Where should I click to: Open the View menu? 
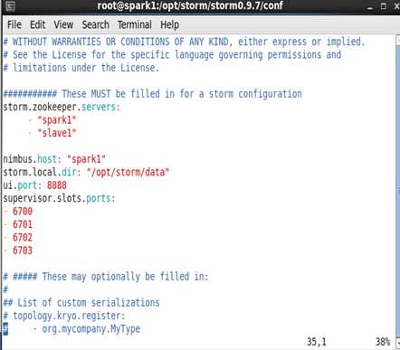point(63,24)
